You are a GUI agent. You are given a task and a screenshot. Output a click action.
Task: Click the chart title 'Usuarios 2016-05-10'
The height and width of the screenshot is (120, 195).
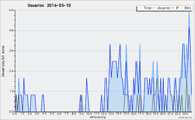(x=49, y=5)
